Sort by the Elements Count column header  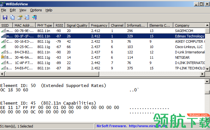[160, 25]
